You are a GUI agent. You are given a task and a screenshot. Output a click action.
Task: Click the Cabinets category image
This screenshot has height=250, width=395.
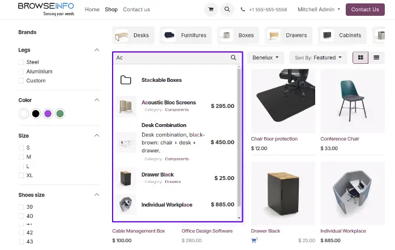pyautogui.click(x=327, y=36)
